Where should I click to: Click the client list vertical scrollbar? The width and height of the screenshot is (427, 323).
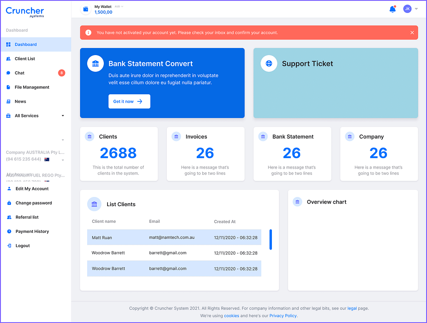[271, 240]
